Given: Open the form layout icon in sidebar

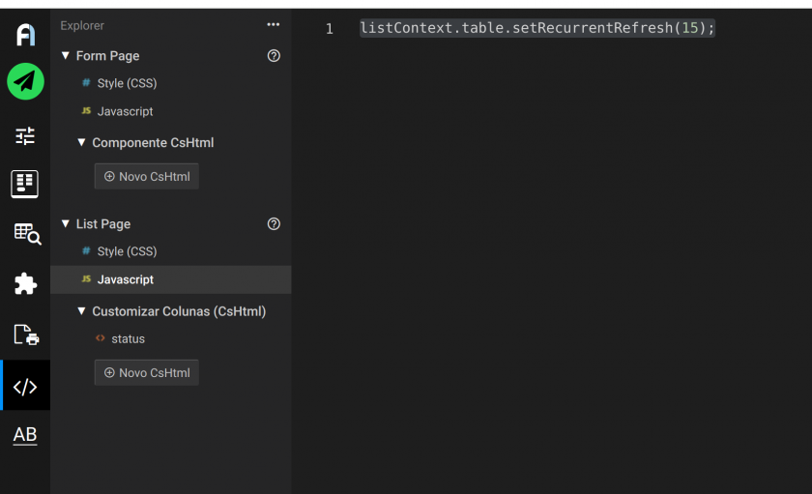Looking at the screenshot, I should point(25,184).
